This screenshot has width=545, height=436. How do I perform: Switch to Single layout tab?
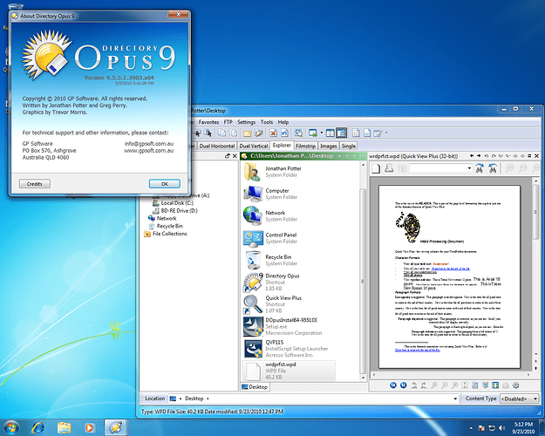click(x=348, y=146)
